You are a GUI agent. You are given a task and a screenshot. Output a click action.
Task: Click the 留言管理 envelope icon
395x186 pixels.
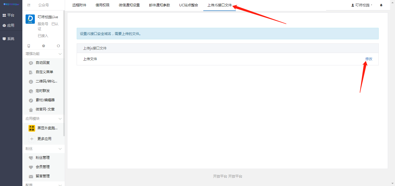[31, 176]
